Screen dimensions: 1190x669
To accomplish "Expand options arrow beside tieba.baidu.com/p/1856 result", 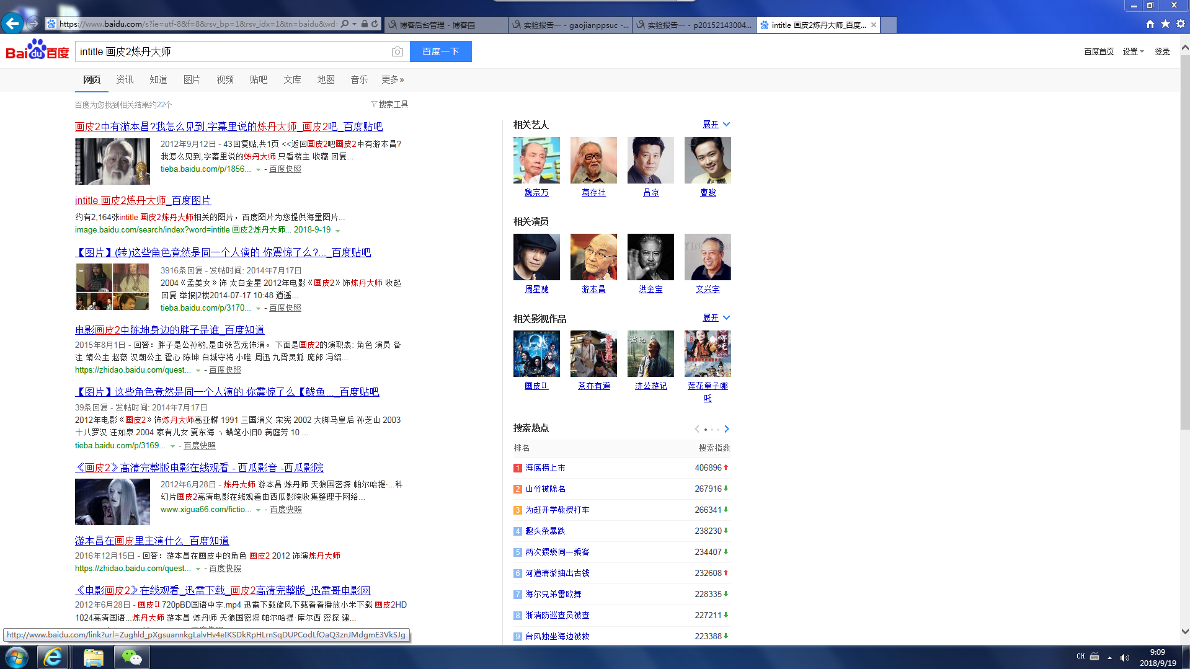I will (258, 169).
